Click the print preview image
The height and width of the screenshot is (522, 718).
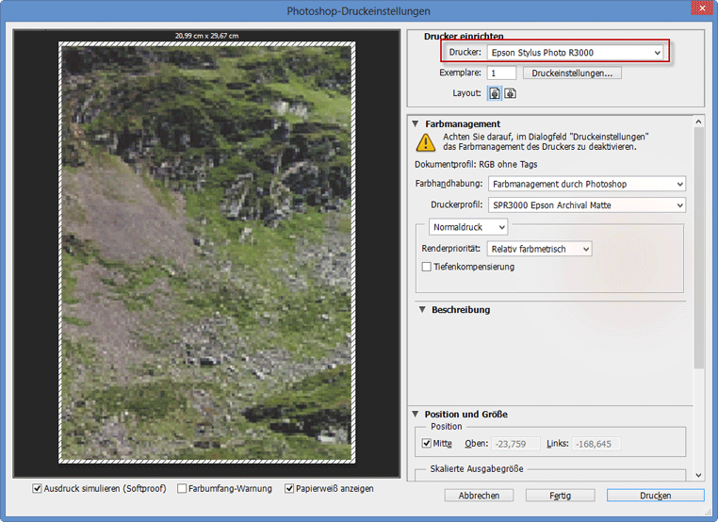(206, 253)
